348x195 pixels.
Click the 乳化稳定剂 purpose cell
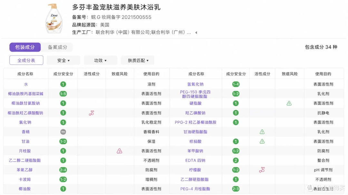151,122
